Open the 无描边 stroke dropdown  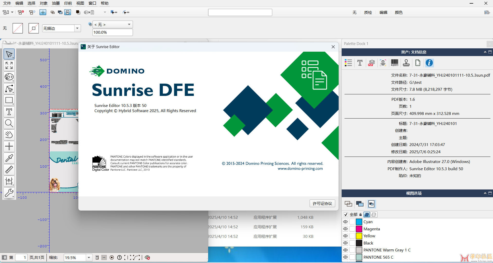tap(77, 28)
